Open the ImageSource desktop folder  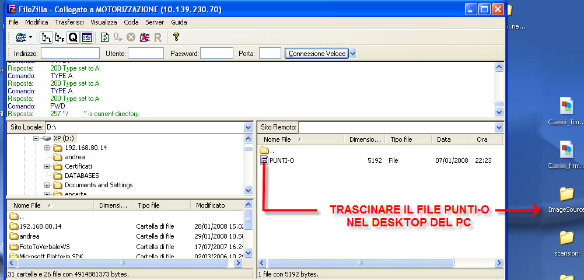tap(566, 195)
